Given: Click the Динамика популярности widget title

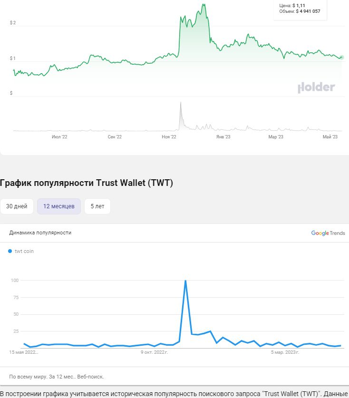Looking at the screenshot, I should (40, 233).
